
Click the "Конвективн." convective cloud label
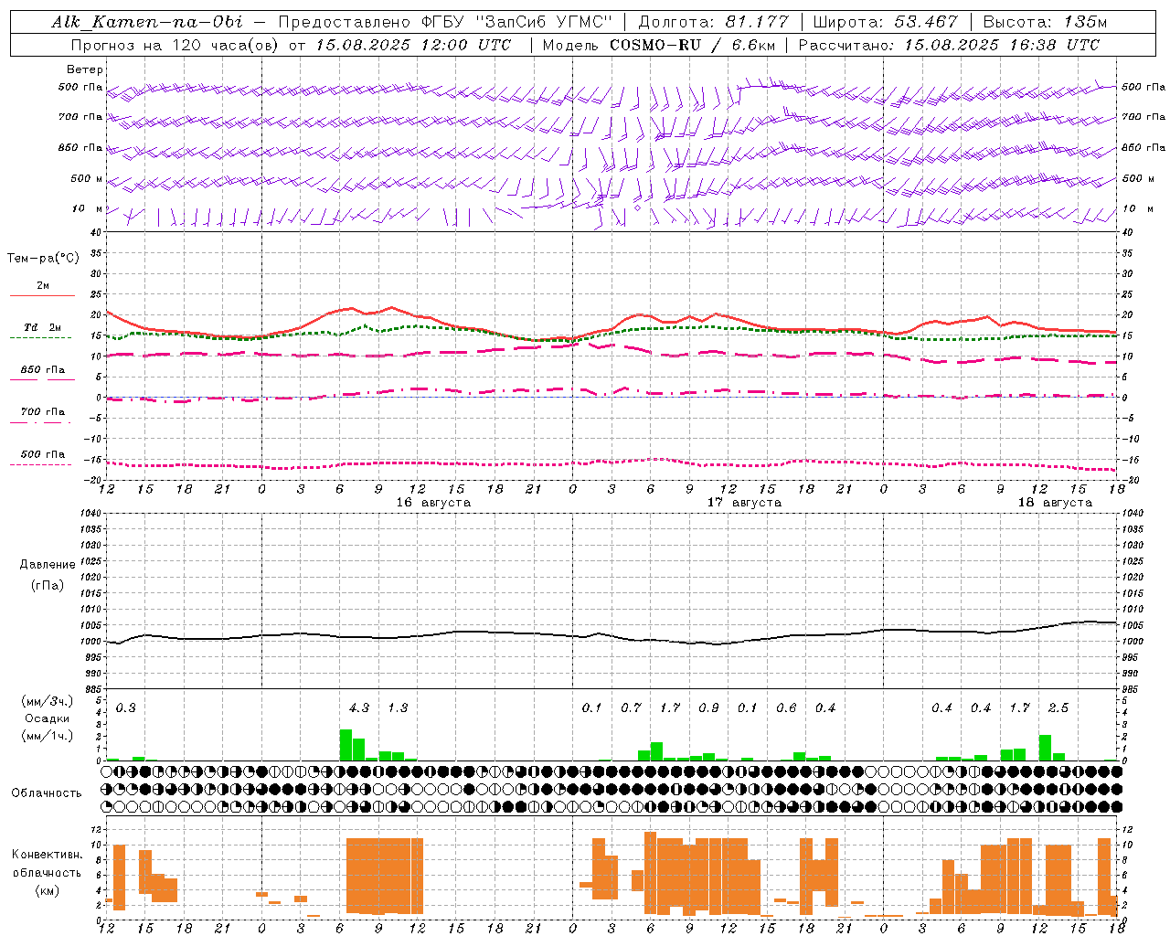click(x=47, y=855)
